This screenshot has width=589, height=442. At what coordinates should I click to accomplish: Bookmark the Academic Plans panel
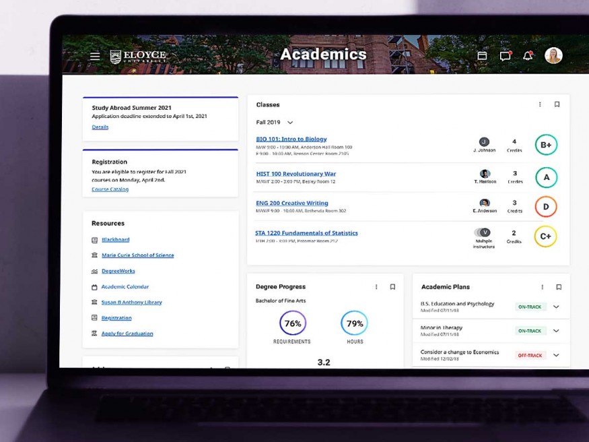pyautogui.click(x=558, y=286)
